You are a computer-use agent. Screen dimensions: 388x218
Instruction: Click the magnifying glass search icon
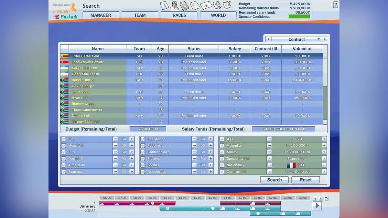pyautogui.click(x=217, y=5)
